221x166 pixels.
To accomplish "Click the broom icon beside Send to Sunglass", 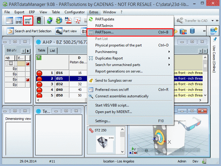I will [91, 80].
